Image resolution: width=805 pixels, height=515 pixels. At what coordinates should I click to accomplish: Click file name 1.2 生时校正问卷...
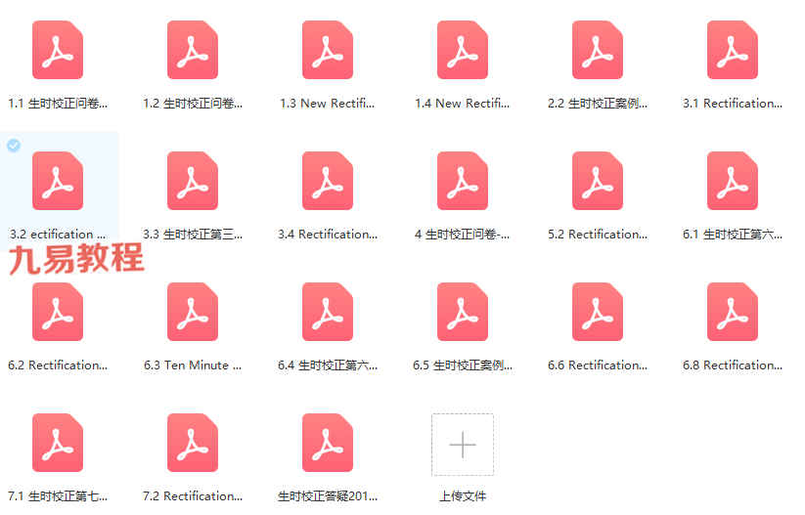tap(193, 104)
